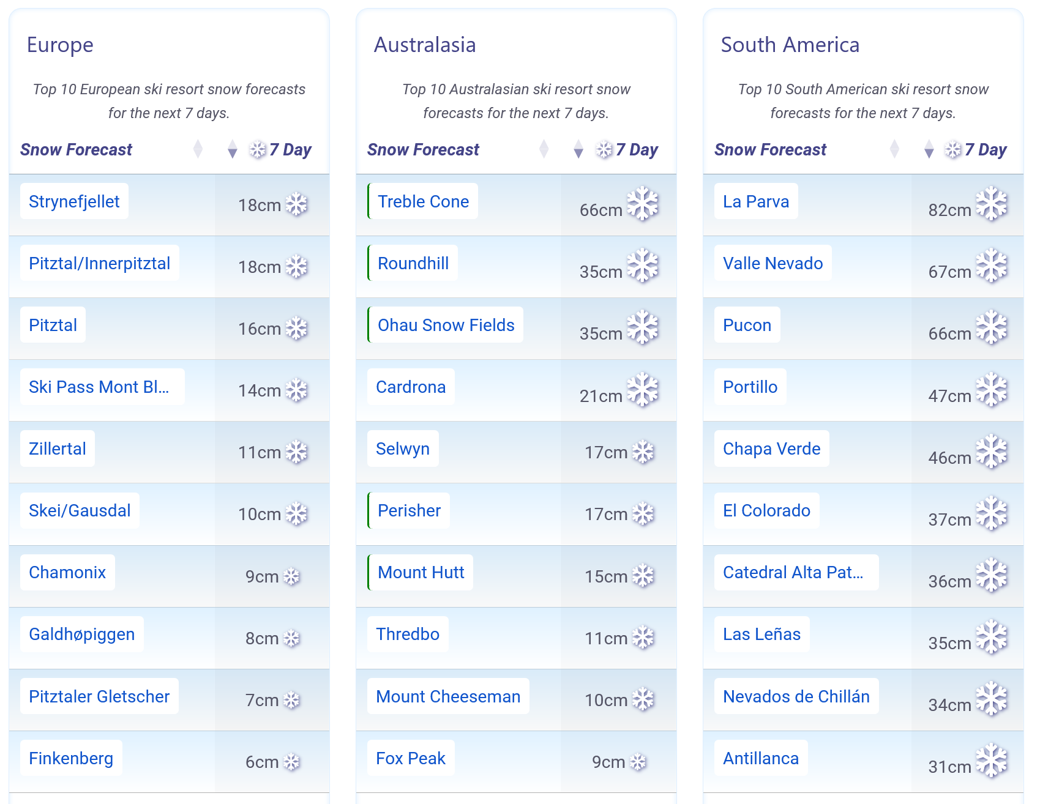Click the small snowflake in Europe 7 Day header
Screen dimensions: 1040x804
258,149
